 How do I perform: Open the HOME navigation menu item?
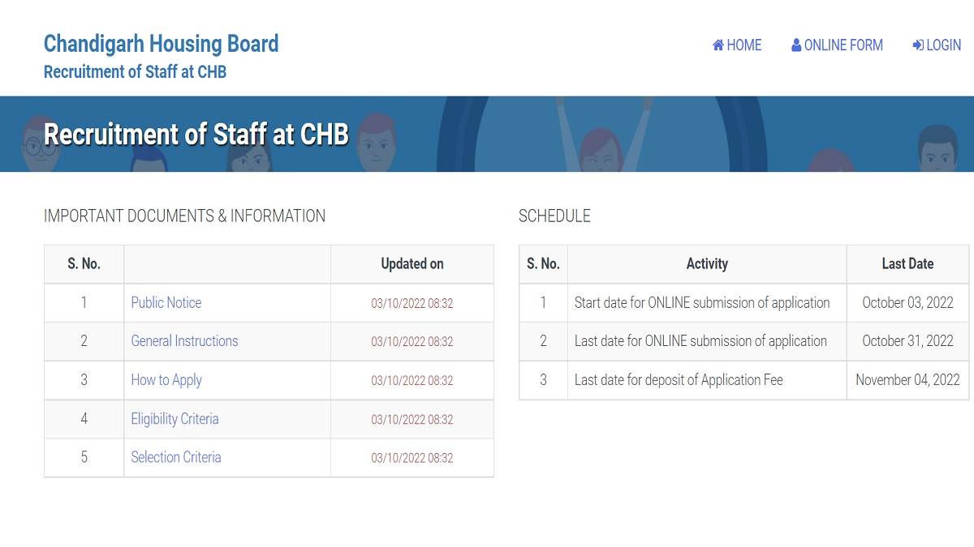click(x=743, y=45)
